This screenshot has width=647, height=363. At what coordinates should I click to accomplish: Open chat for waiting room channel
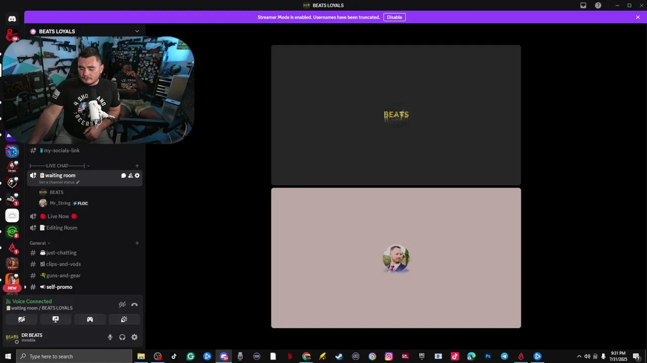tap(123, 175)
